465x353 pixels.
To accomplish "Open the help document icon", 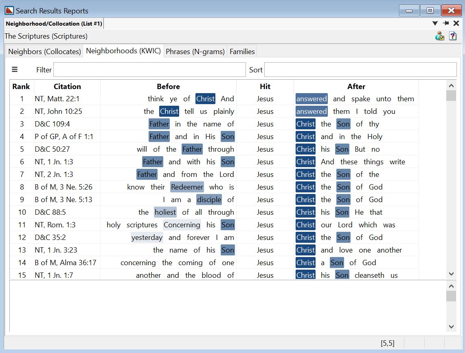I will [x=453, y=36].
